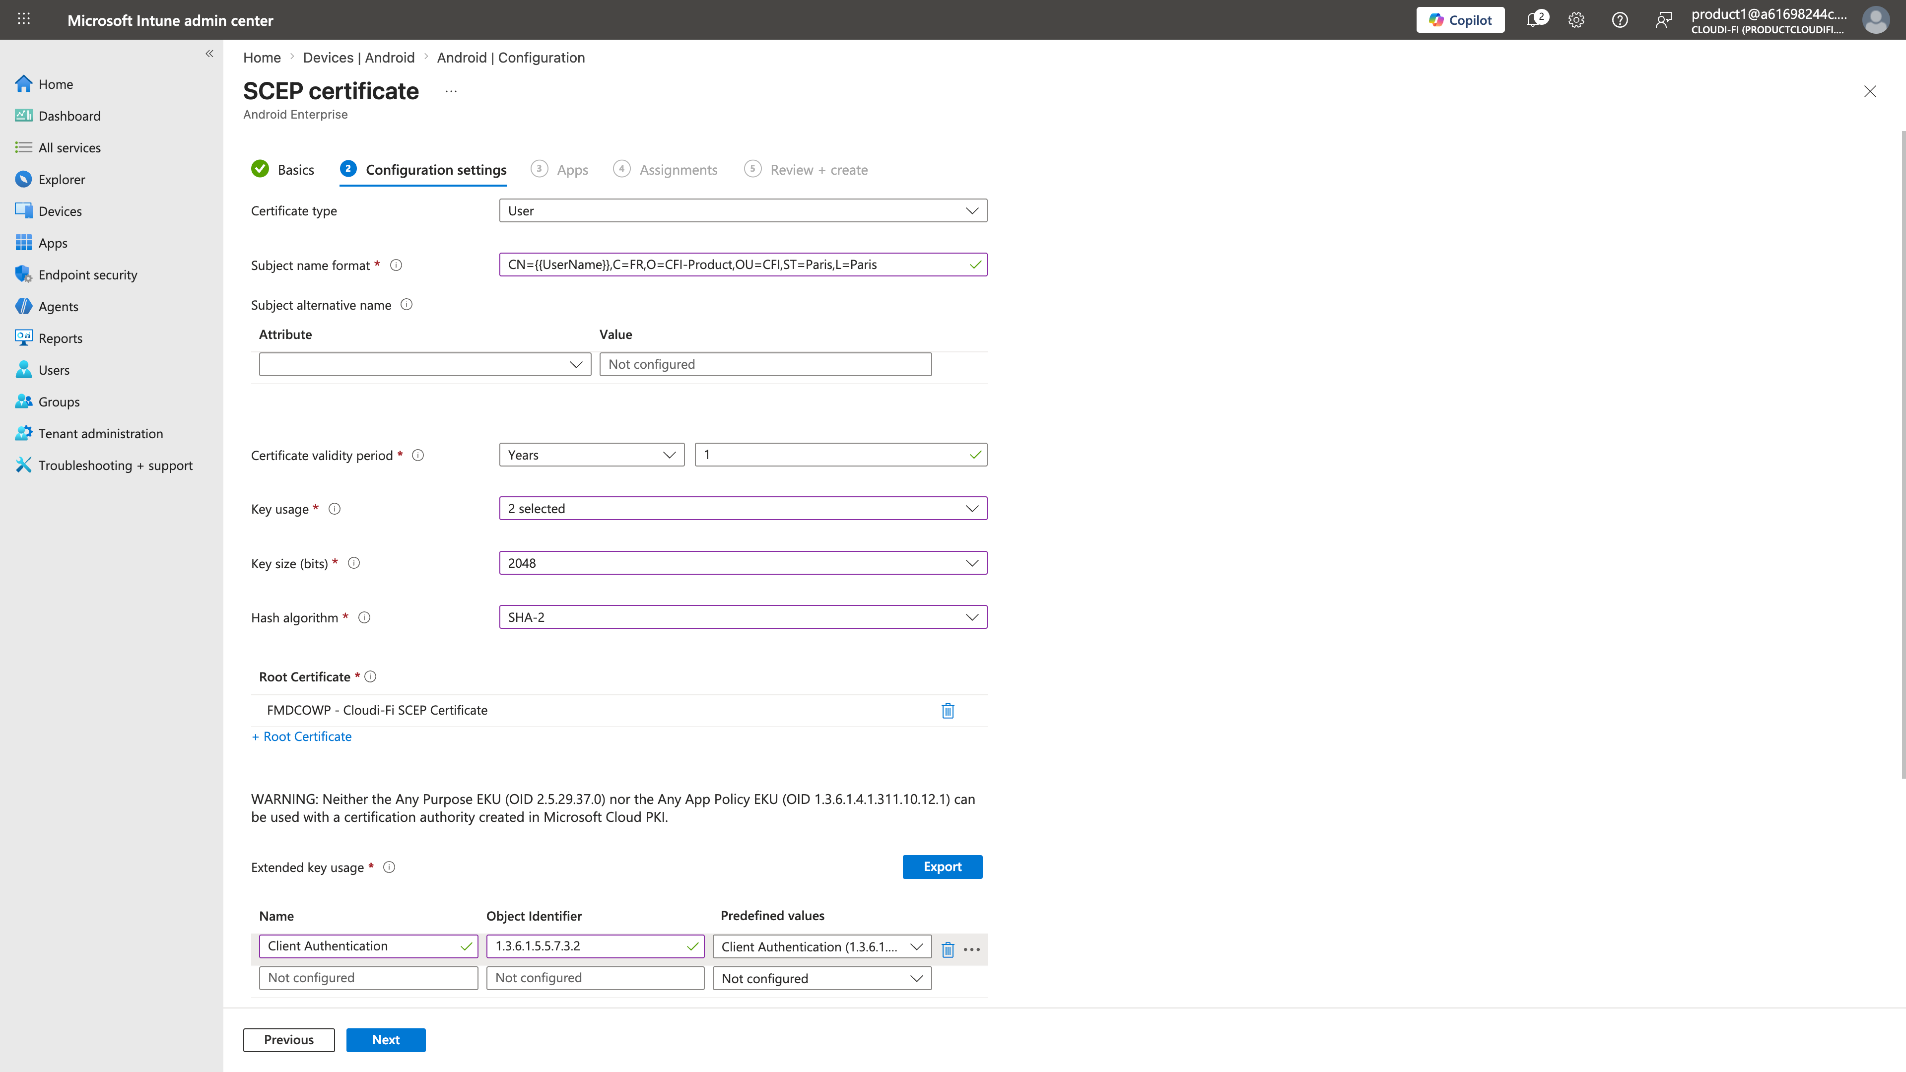Show info for Hash algorithm

(x=364, y=617)
